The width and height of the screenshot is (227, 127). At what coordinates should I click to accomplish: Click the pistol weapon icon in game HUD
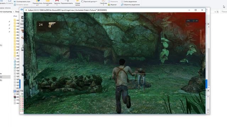tap(52, 24)
